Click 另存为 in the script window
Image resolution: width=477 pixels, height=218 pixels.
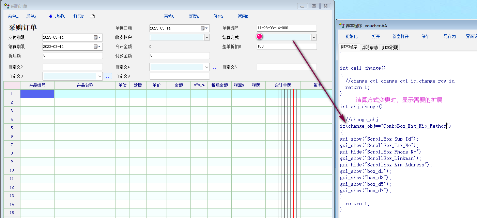[449, 37]
